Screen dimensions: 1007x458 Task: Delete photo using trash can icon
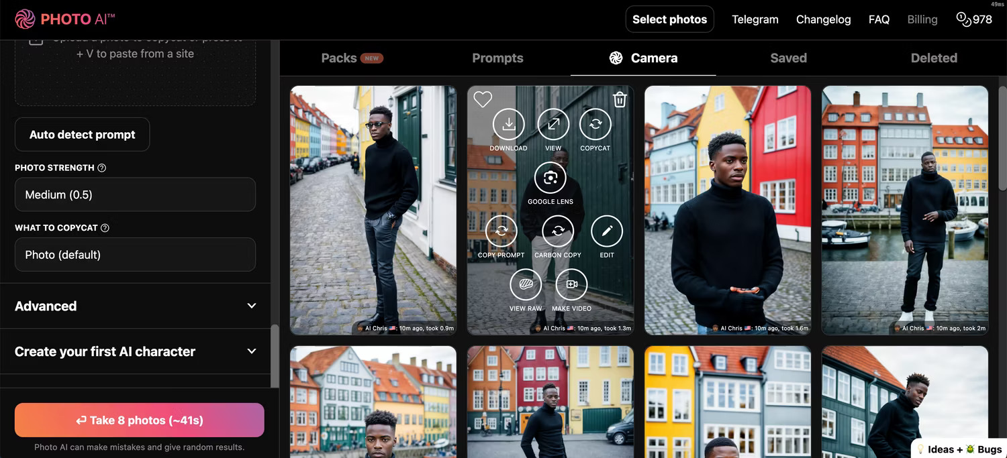coord(620,100)
